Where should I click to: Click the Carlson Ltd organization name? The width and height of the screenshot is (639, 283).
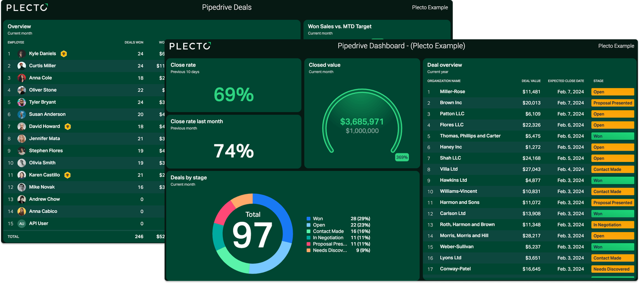[453, 213]
